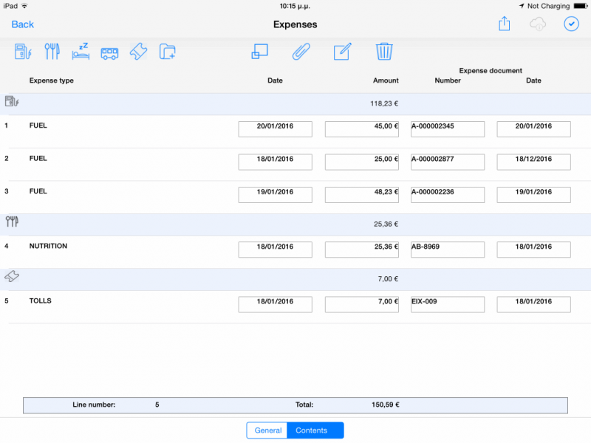Select the TOLLS expense row label
This screenshot has width=591, height=443.
click(x=41, y=301)
